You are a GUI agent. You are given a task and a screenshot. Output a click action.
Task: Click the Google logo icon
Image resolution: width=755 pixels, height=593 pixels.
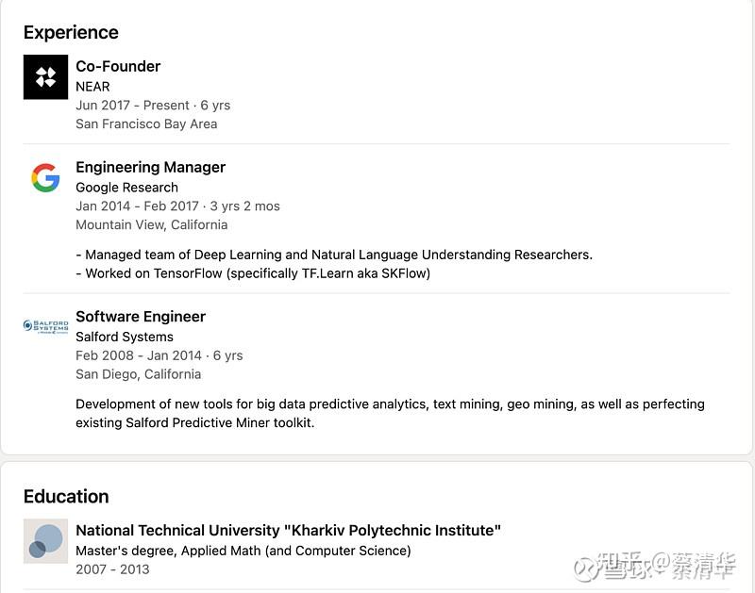45,178
